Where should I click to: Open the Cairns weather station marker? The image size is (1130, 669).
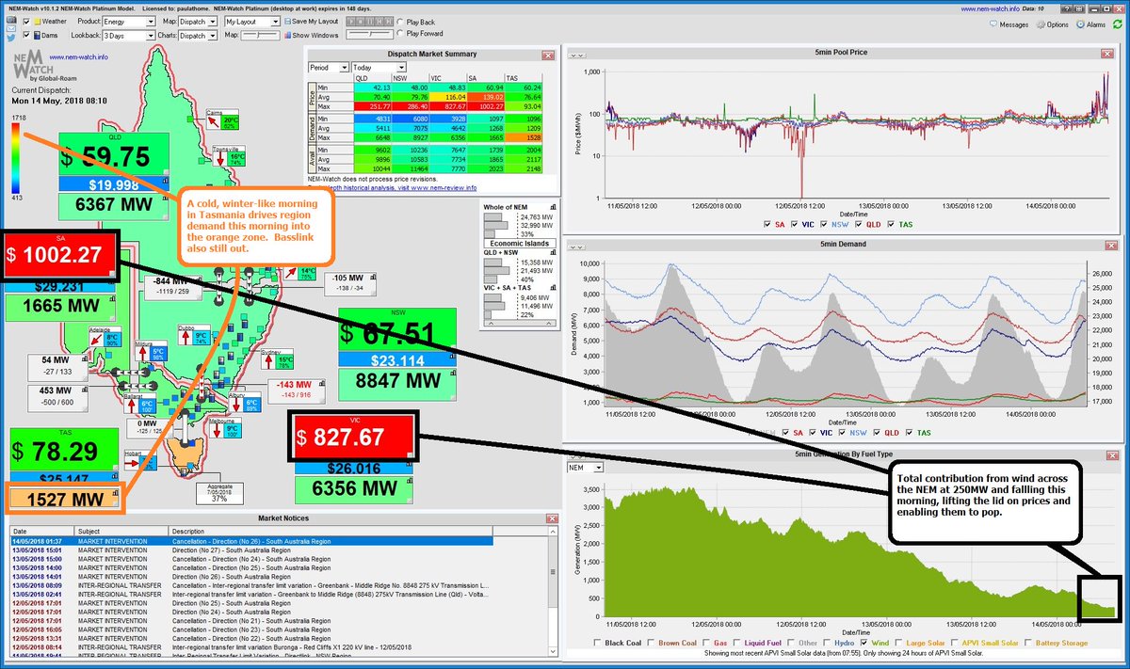click(x=223, y=121)
